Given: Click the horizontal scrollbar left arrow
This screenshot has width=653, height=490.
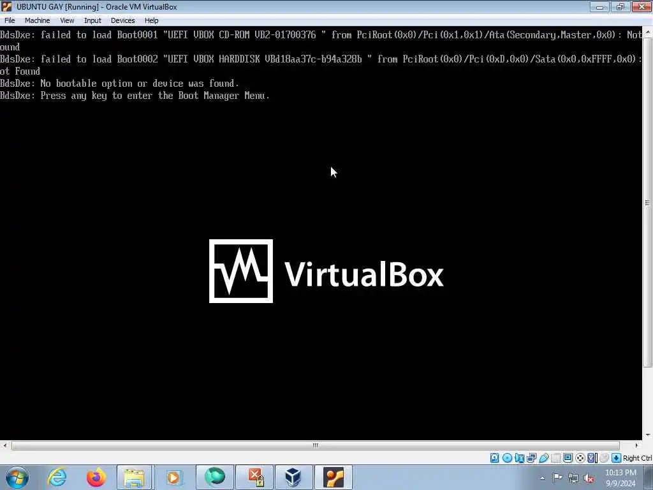Looking at the screenshot, I should pos(4,445).
